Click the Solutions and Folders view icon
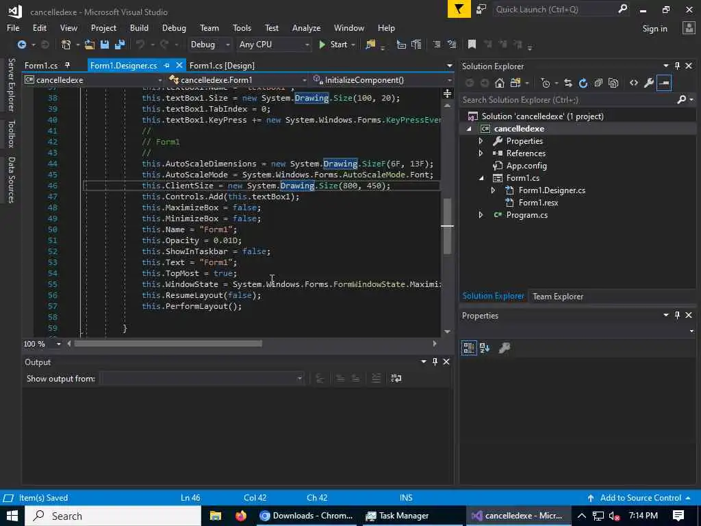701x526 pixels. pyautogui.click(x=515, y=83)
